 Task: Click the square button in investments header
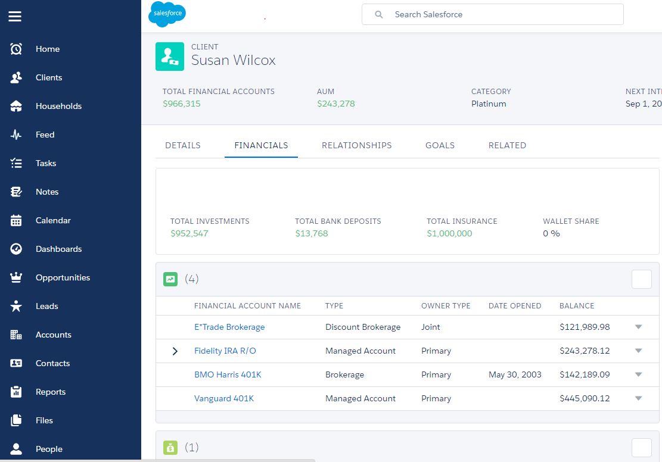641,279
